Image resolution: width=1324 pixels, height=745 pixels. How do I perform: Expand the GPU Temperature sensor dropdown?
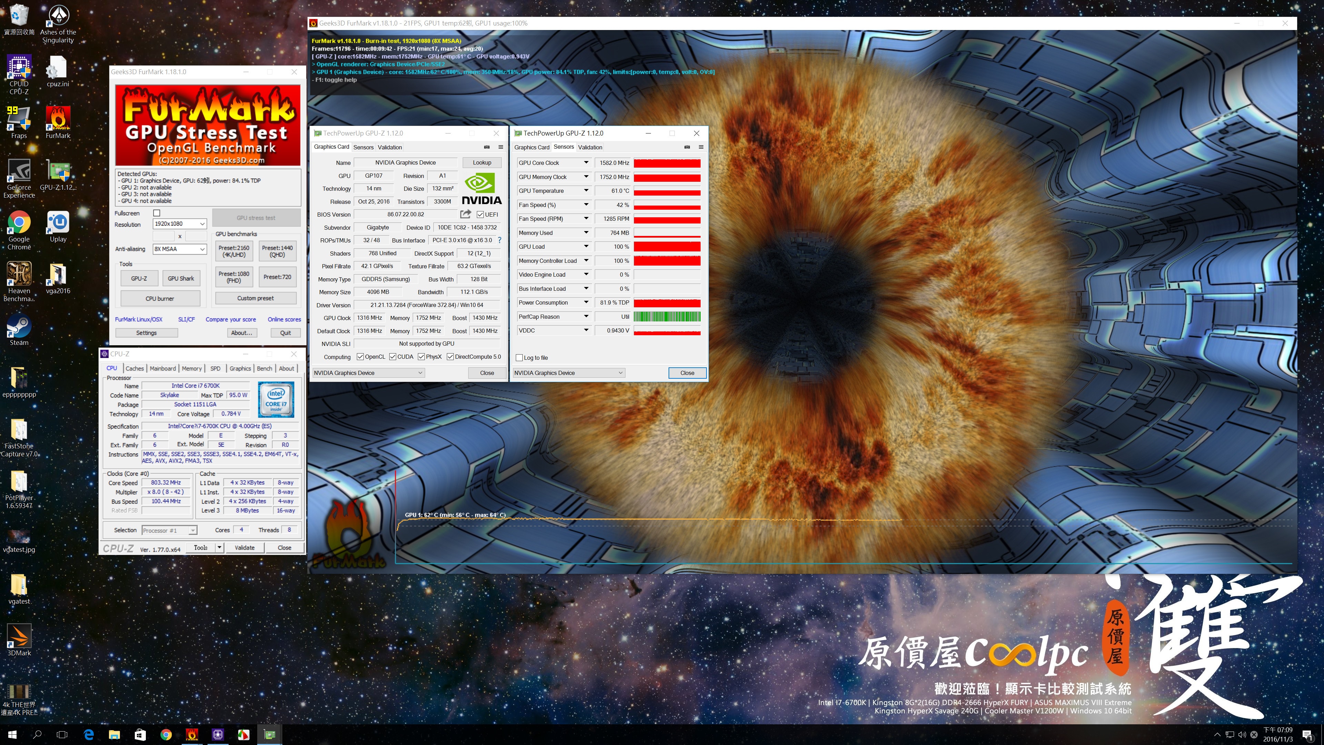585,191
